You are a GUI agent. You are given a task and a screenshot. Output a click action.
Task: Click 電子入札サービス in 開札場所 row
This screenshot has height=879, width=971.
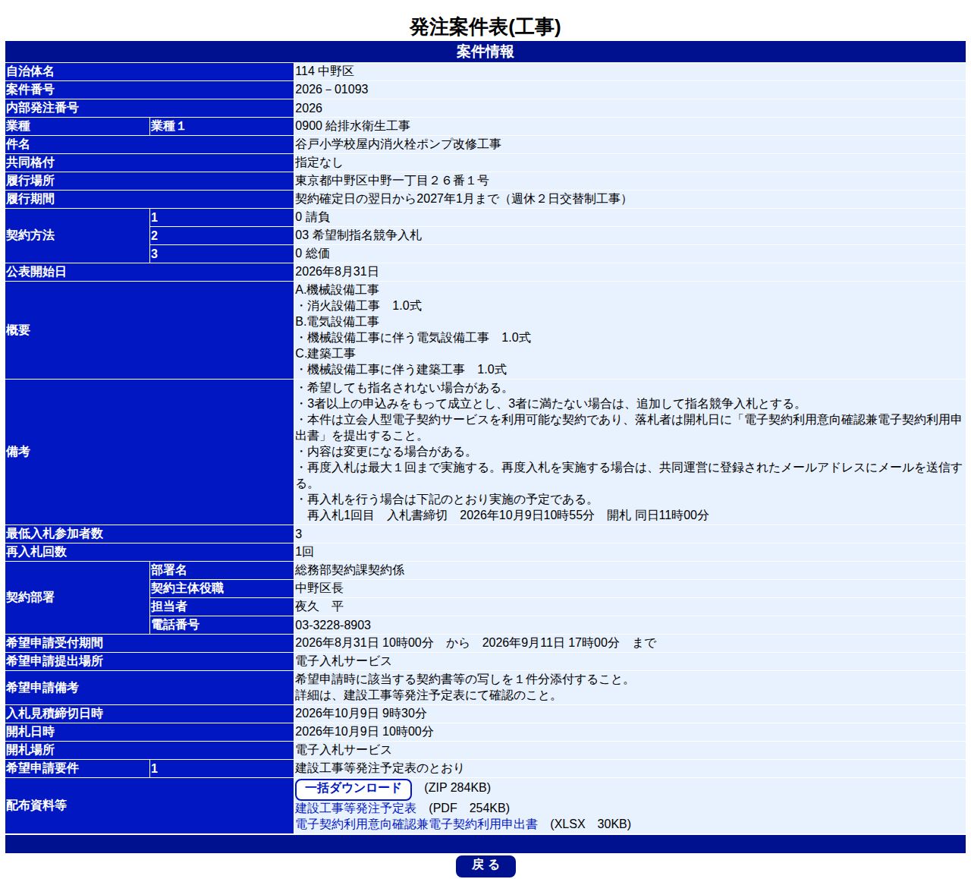[x=344, y=750]
